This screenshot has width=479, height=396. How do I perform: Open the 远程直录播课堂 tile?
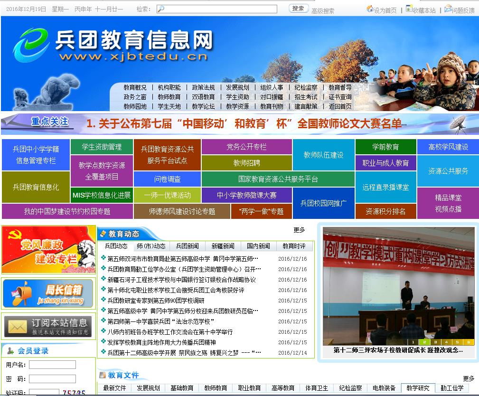(x=385, y=187)
